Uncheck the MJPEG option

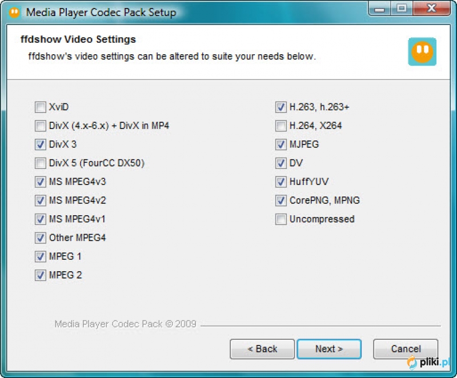pyautogui.click(x=280, y=144)
